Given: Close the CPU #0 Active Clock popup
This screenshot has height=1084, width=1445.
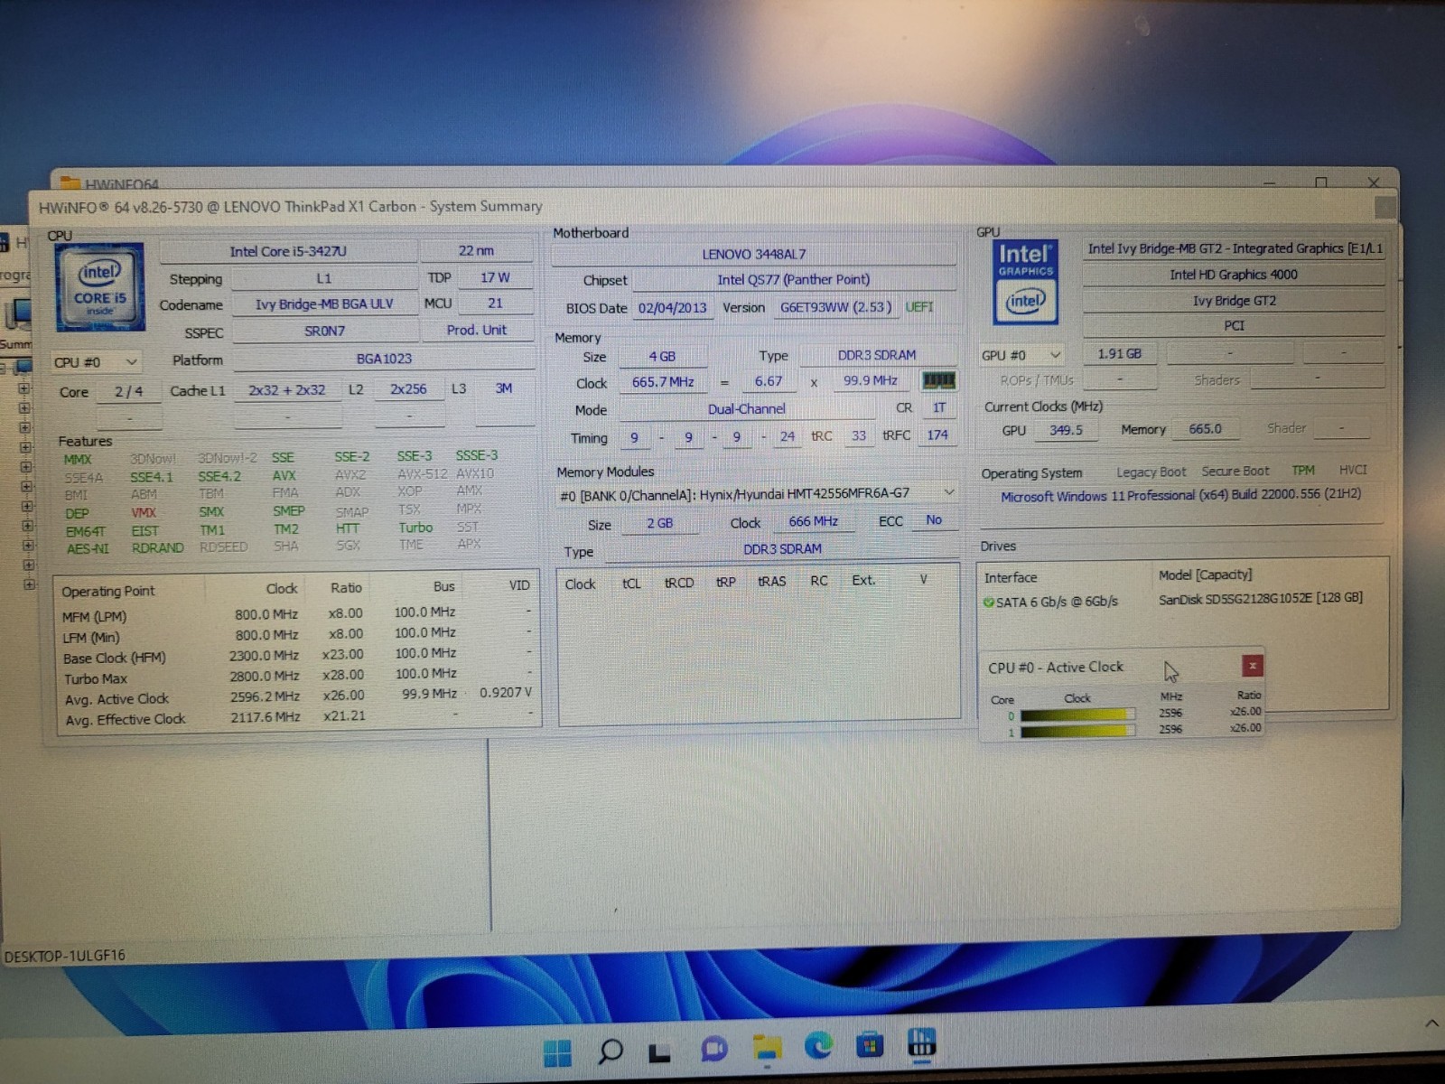Looking at the screenshot, I should pos(1252,666).
